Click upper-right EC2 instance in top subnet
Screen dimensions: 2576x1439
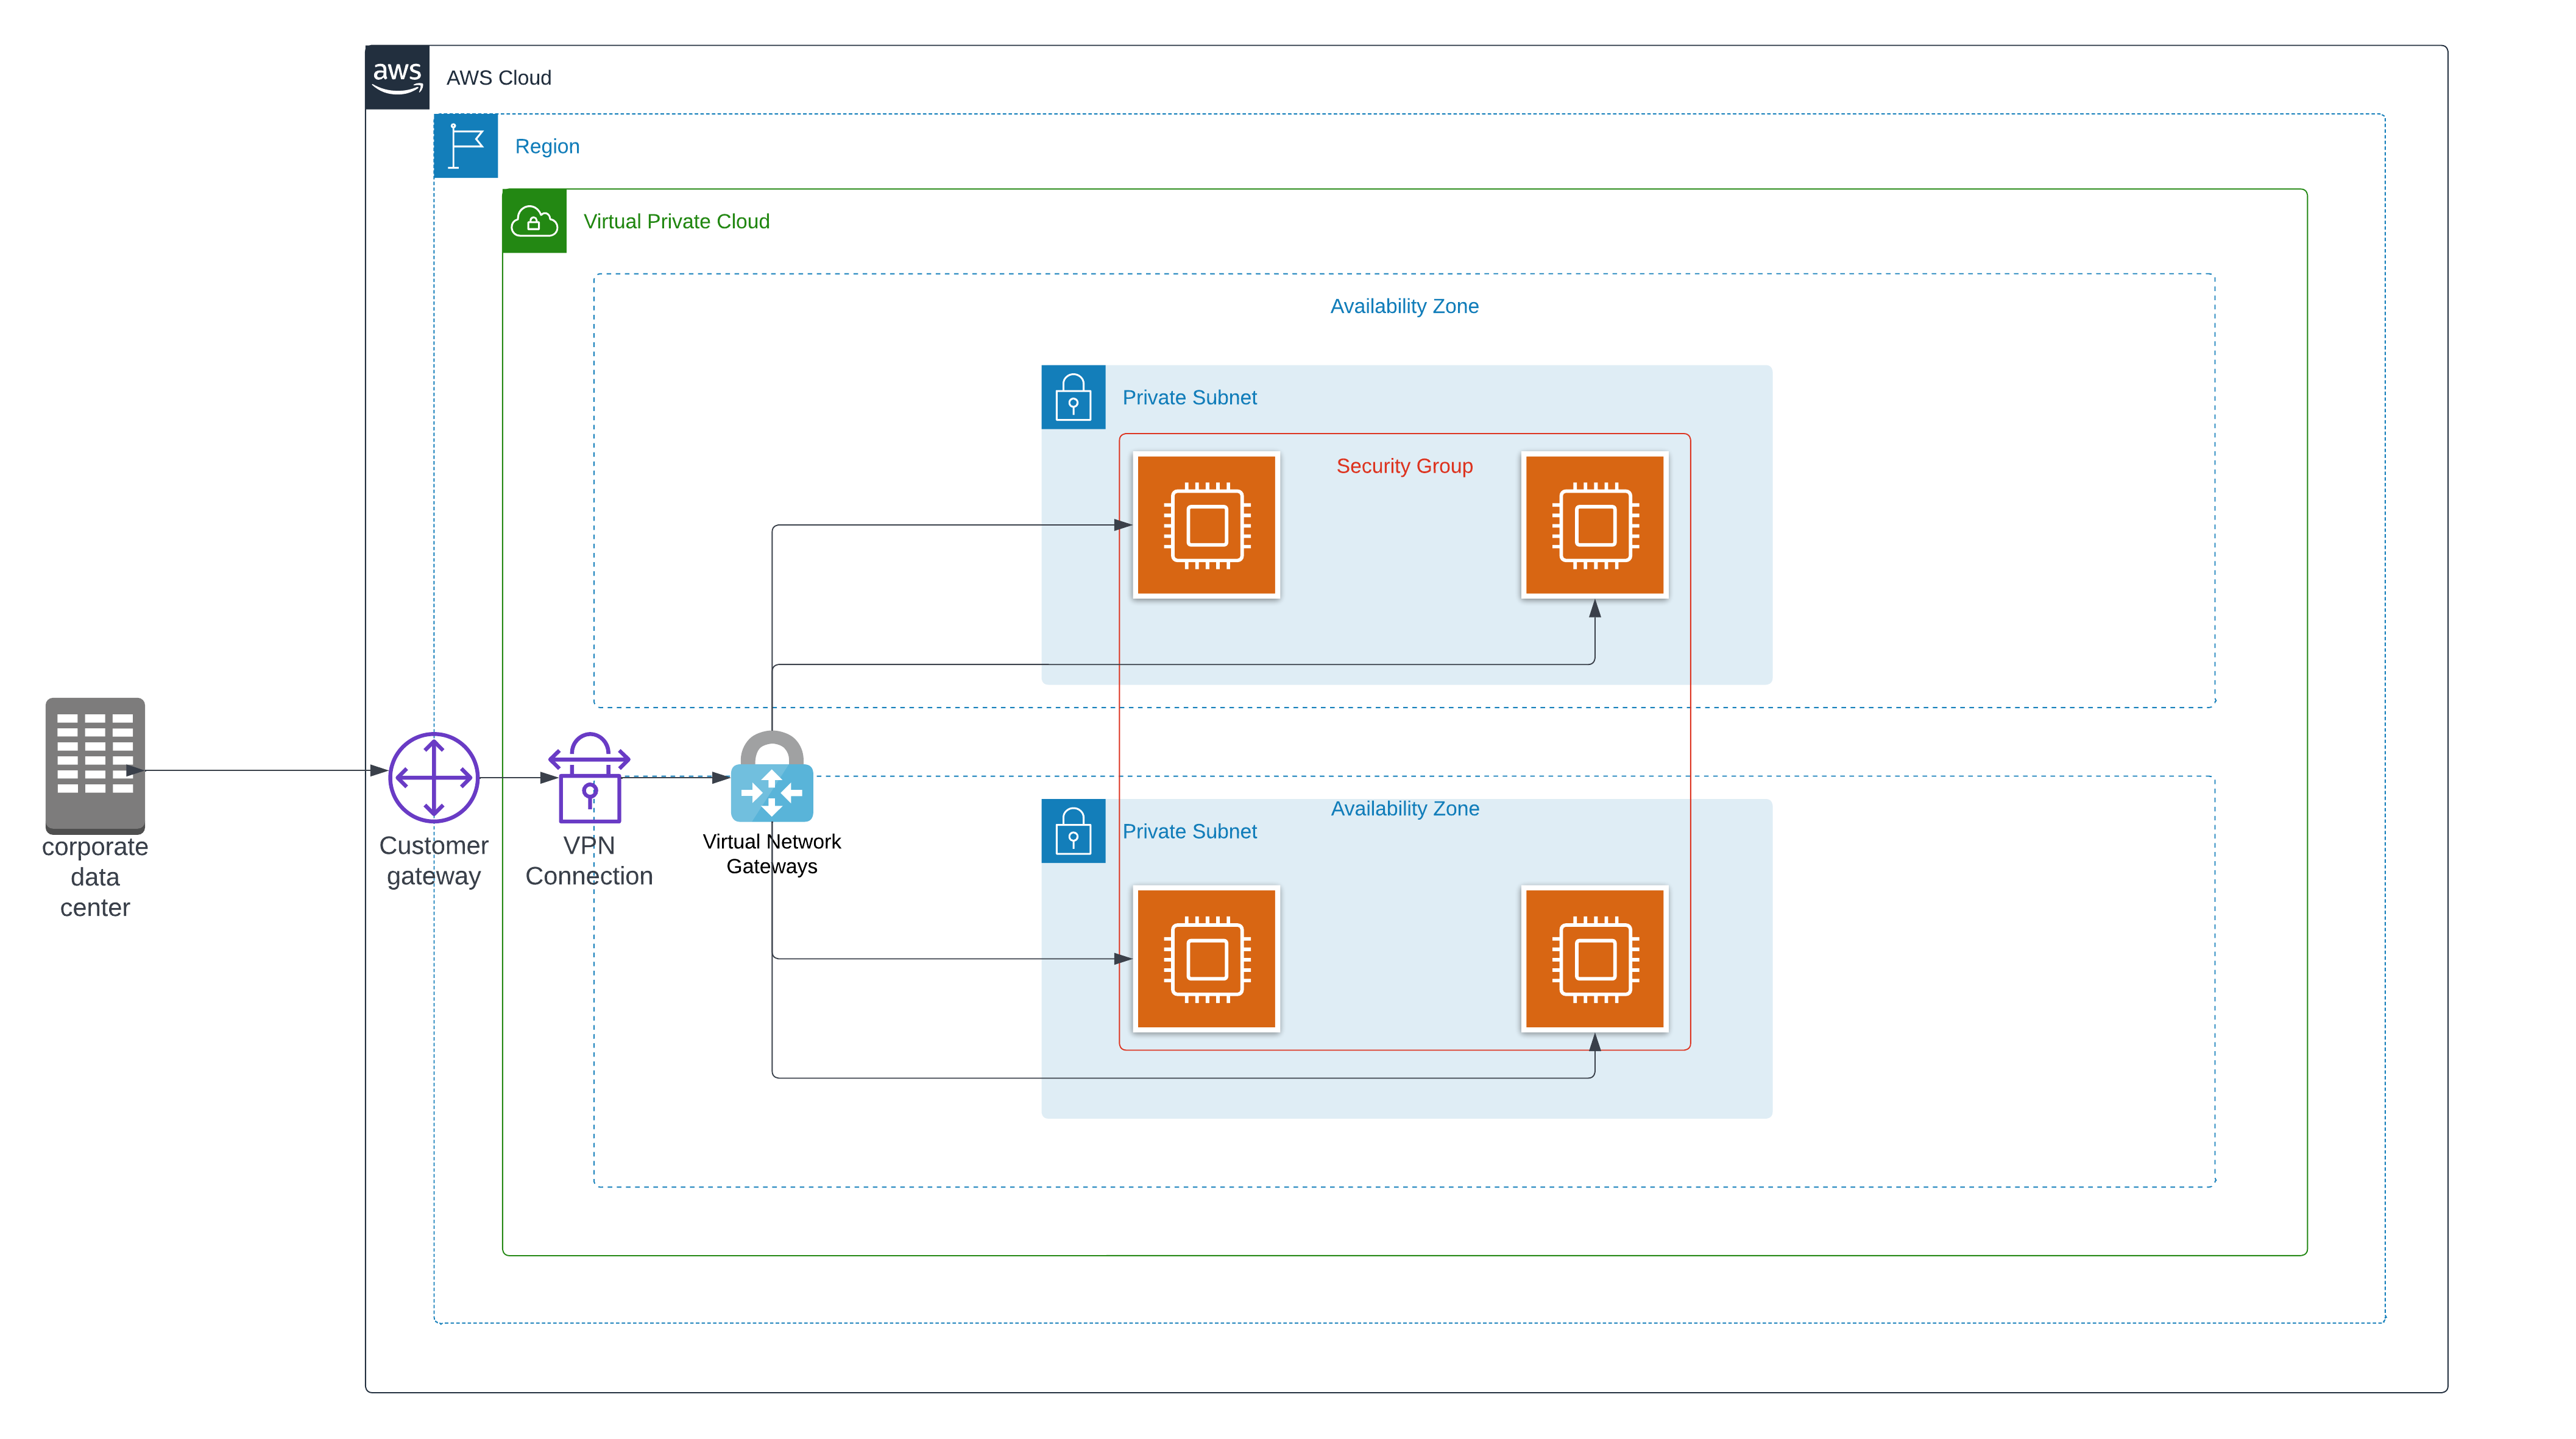[x=1595, y=526]
